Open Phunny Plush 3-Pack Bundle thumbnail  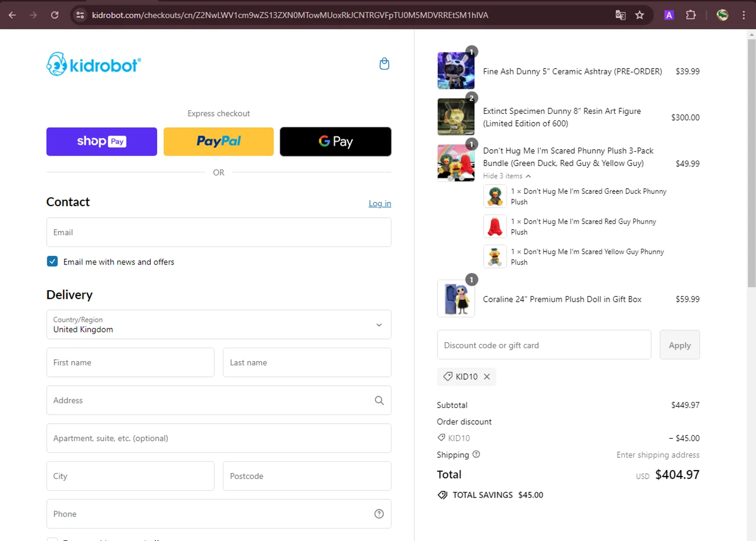456,163
